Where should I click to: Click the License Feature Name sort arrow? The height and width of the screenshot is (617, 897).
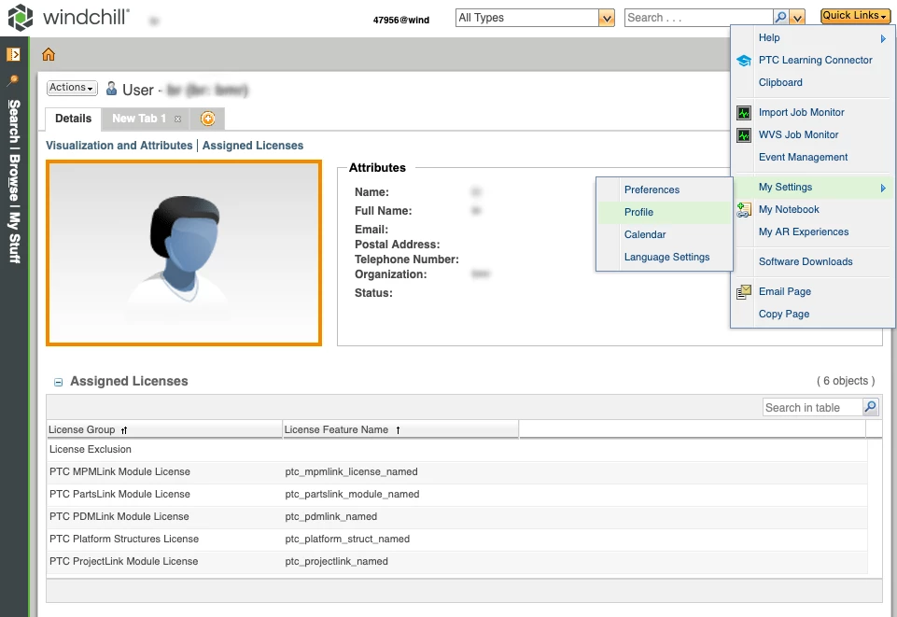coord(398,430)
